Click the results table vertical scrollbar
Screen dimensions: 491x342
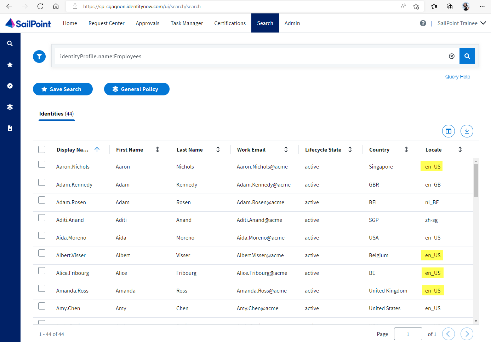tap(476, 181)
